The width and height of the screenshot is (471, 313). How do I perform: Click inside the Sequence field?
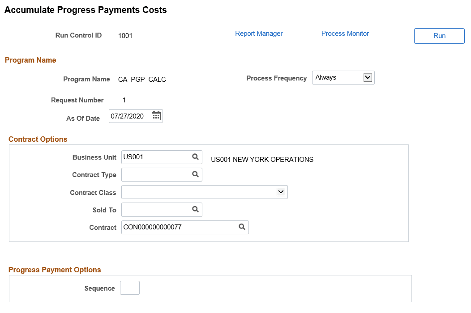pyautogui.click(x=129, y=288)
